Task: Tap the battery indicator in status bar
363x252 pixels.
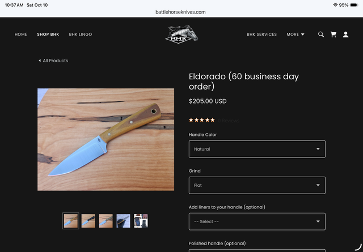Action: coord(354,5)
